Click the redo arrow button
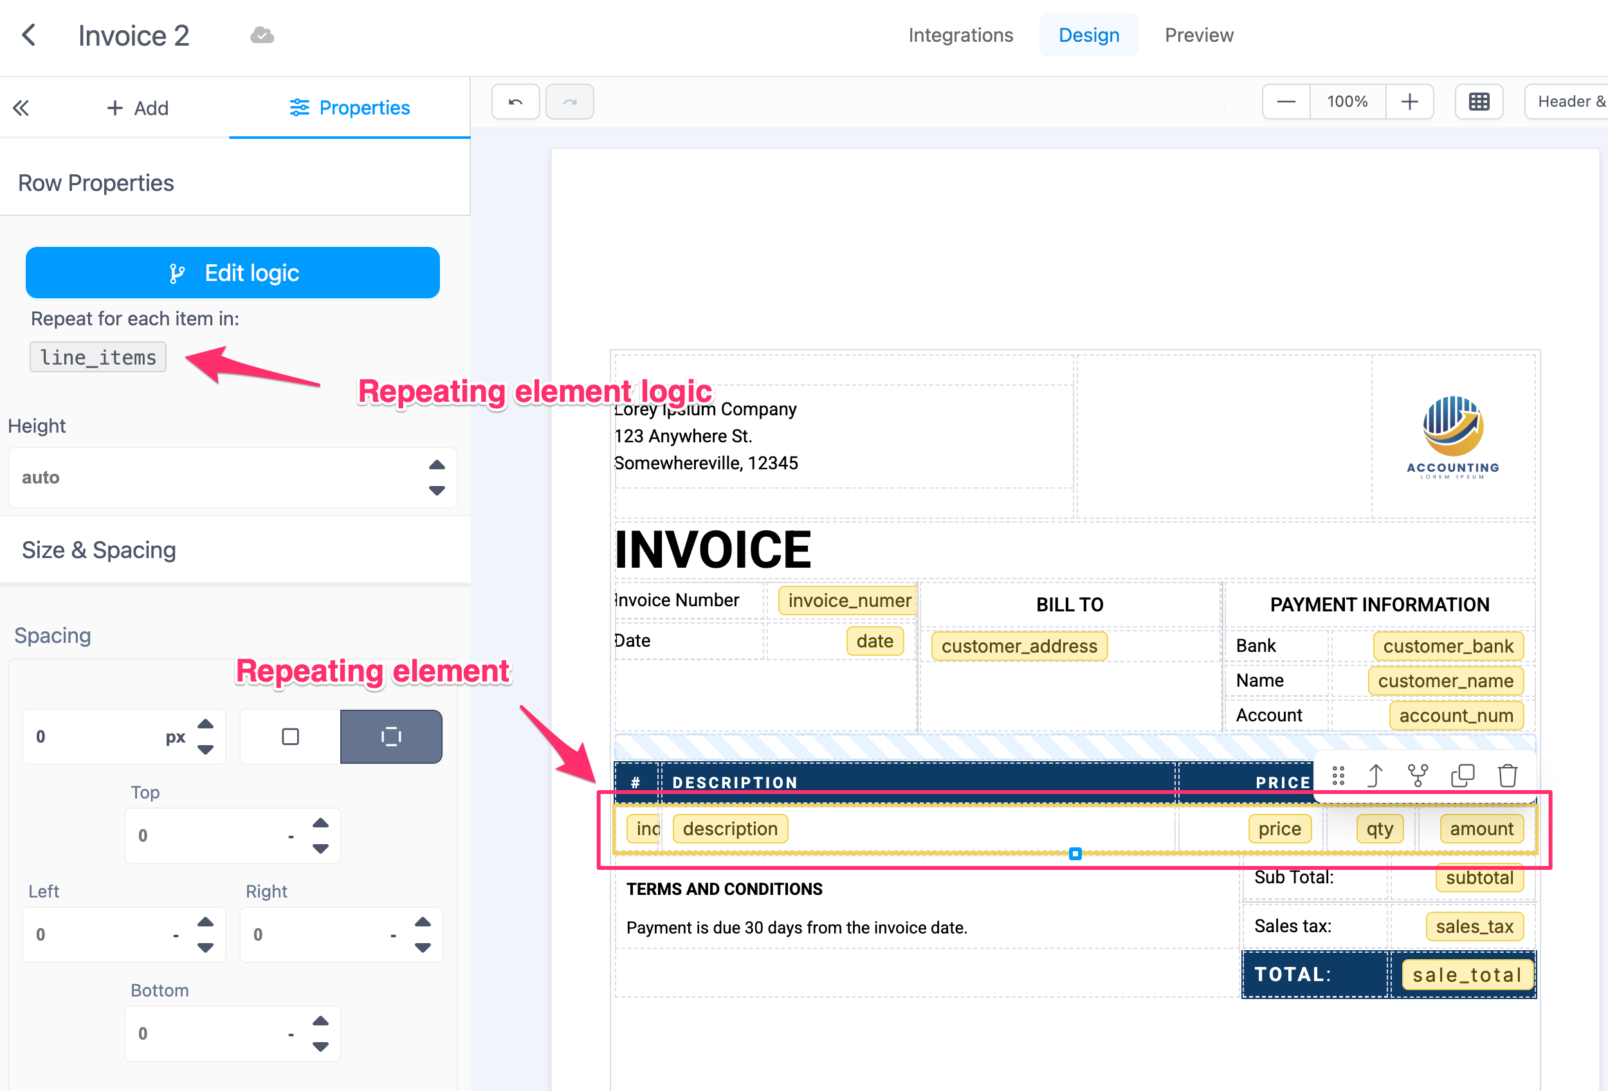Image resolution: width=1608 pixels, height=1091 pixels. (569, 102)
